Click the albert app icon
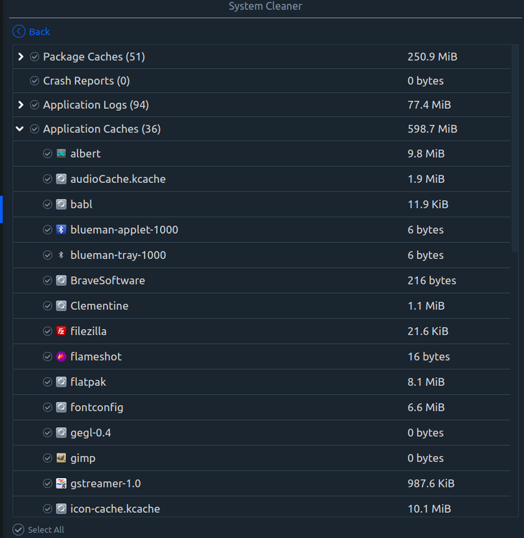Viewport: 524px width, 538px height. [61, 153]
